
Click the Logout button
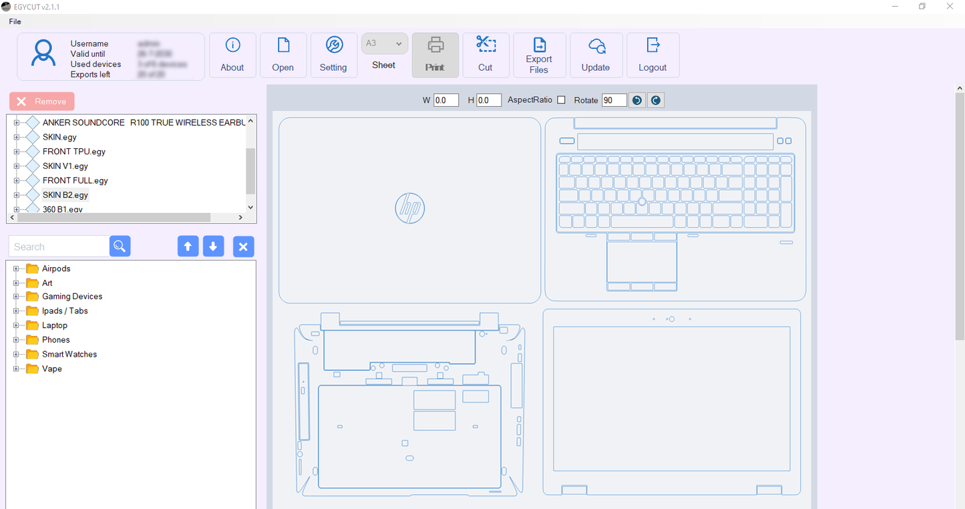pos(652,55)
